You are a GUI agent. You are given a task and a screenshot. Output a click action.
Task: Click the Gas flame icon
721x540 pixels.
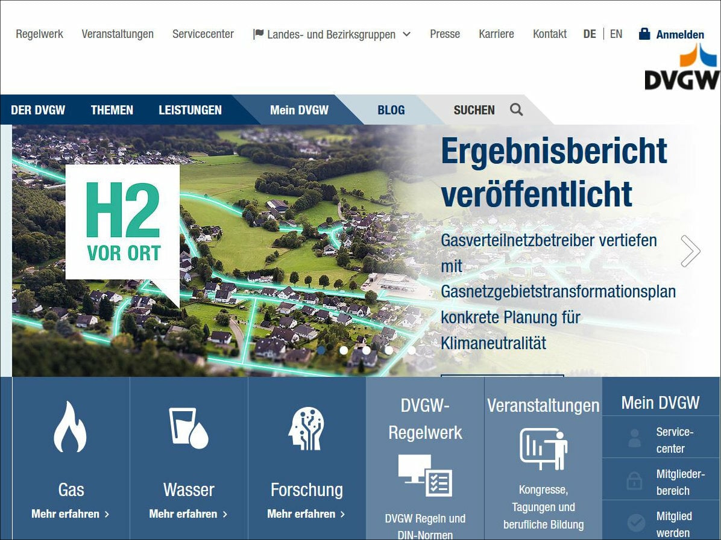click(x=71, y=427)
